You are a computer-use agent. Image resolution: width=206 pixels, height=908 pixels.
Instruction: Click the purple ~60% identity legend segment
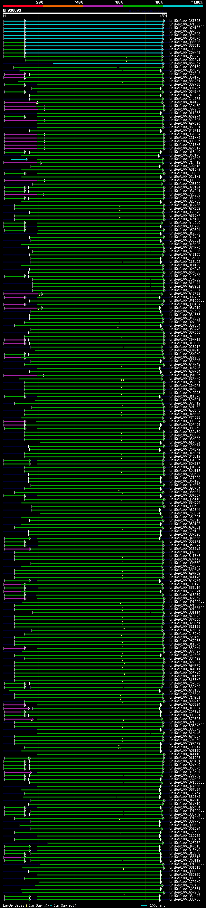[x=103, y=6]
